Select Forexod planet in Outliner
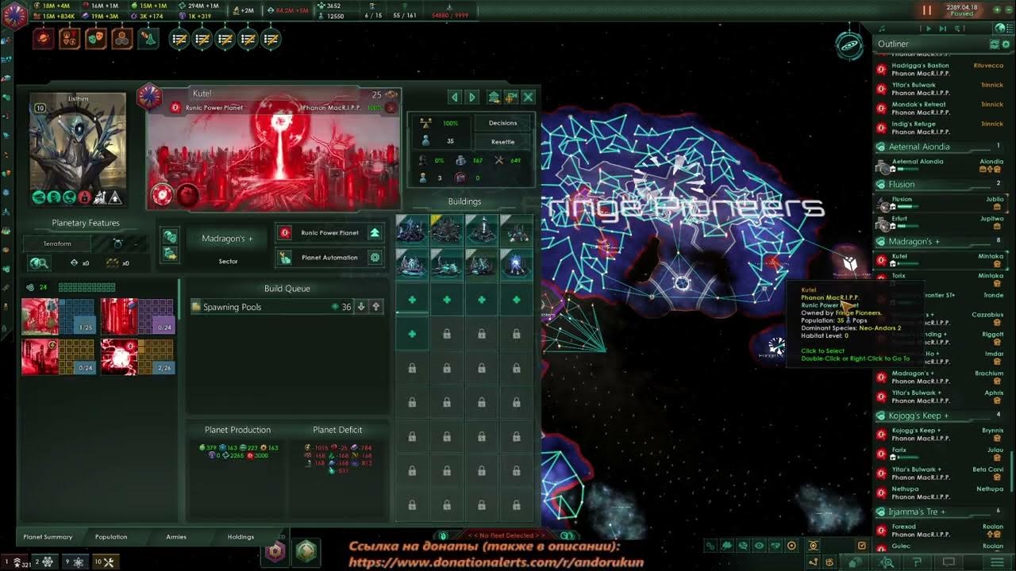 point(941,530)
